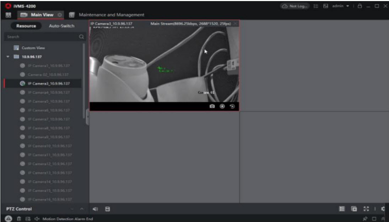
Task: Open the module grid icon beside Main View
Action: (6, 15)
